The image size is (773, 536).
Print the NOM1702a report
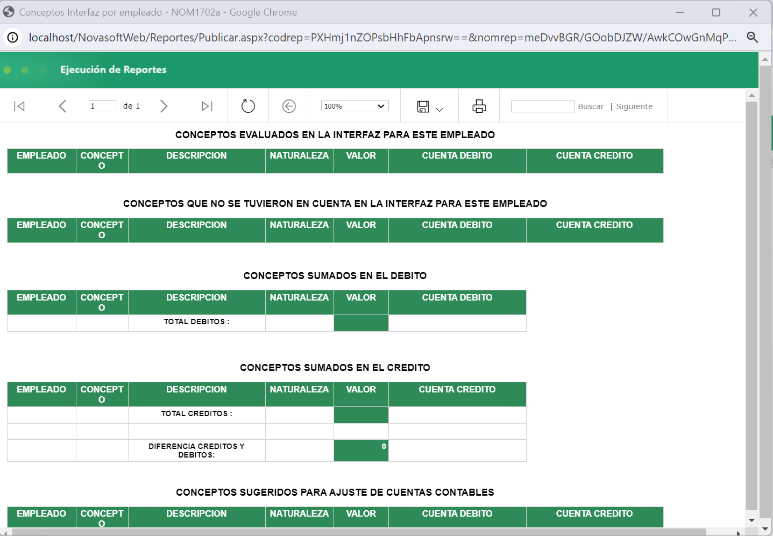point(479,106)
